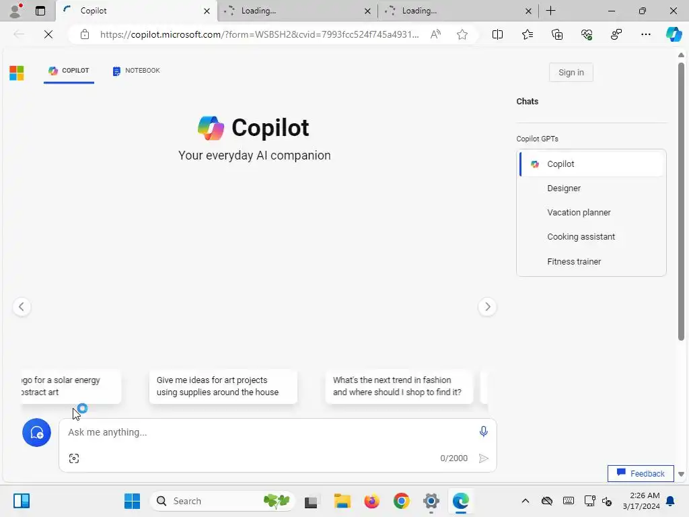
Task: Use the microphone voice input
Action: (x=483, y=432)
